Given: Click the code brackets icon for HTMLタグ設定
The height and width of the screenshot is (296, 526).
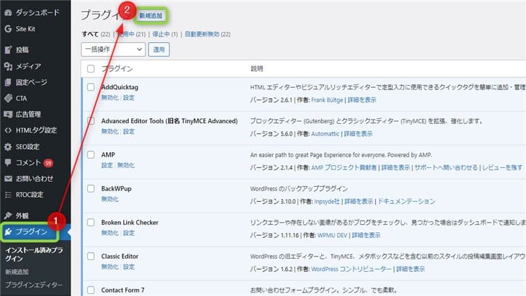Looking at the screenshot, I should (x=8, y=130).
